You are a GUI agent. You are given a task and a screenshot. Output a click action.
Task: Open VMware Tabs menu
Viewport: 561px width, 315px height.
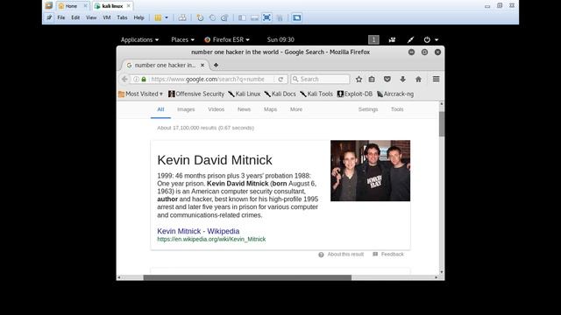click(122, 17)
